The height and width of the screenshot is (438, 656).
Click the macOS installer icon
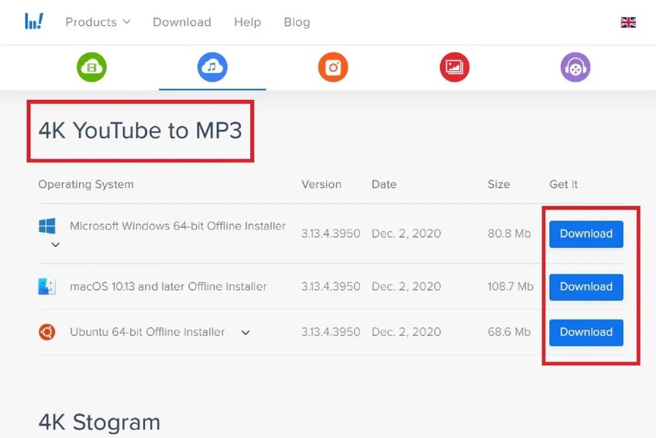pyautogui.click(x=47, y=286)
